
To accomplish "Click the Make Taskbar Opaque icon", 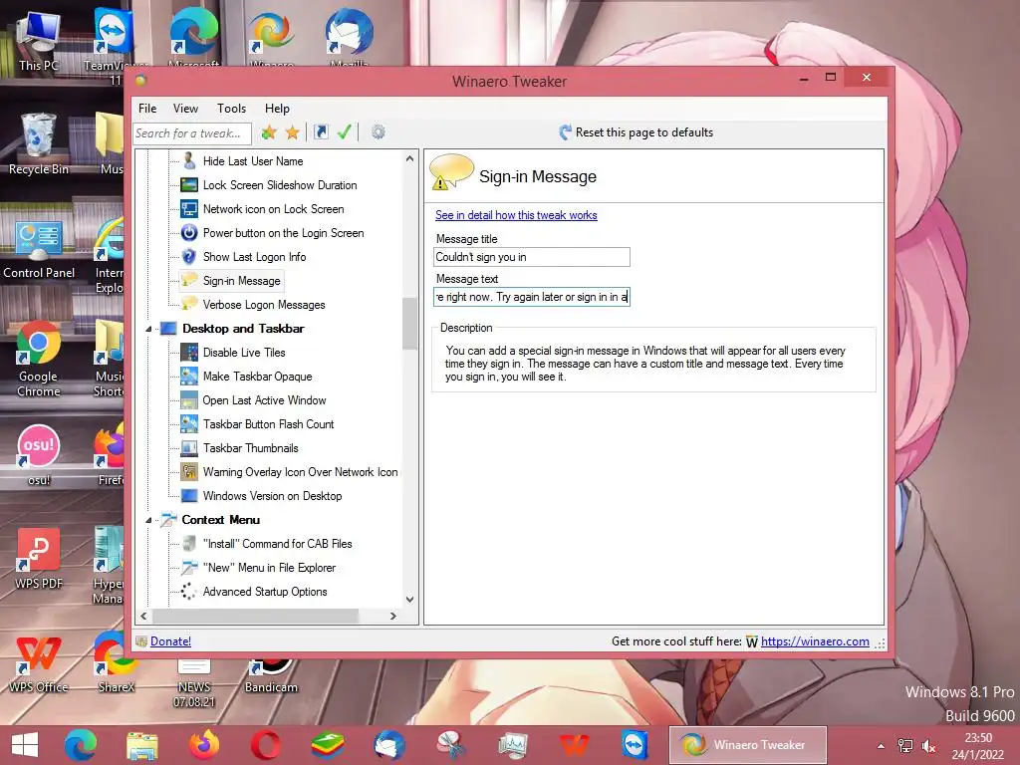I will coord(189,376).
